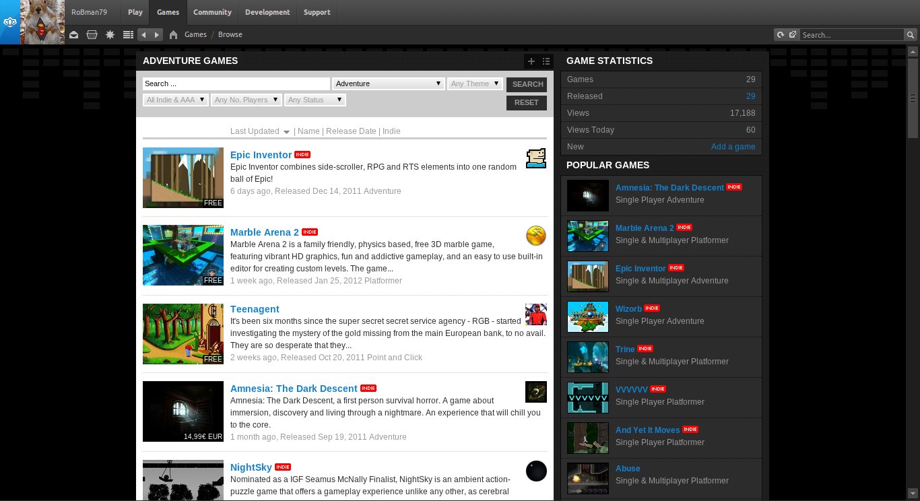Click the Add a game link

(733, 147)
